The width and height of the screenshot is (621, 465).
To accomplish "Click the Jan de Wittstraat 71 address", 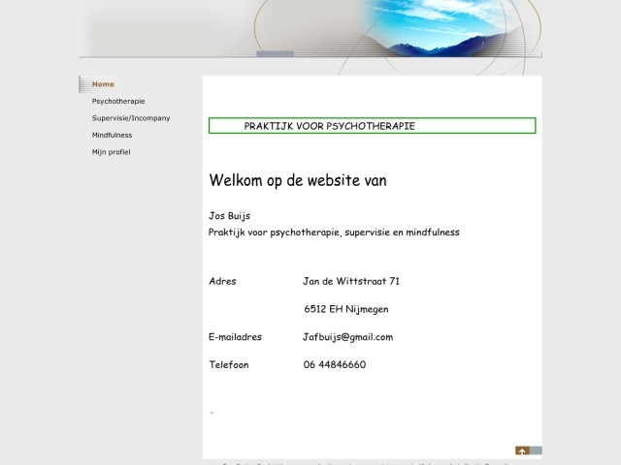I will 351,282.
